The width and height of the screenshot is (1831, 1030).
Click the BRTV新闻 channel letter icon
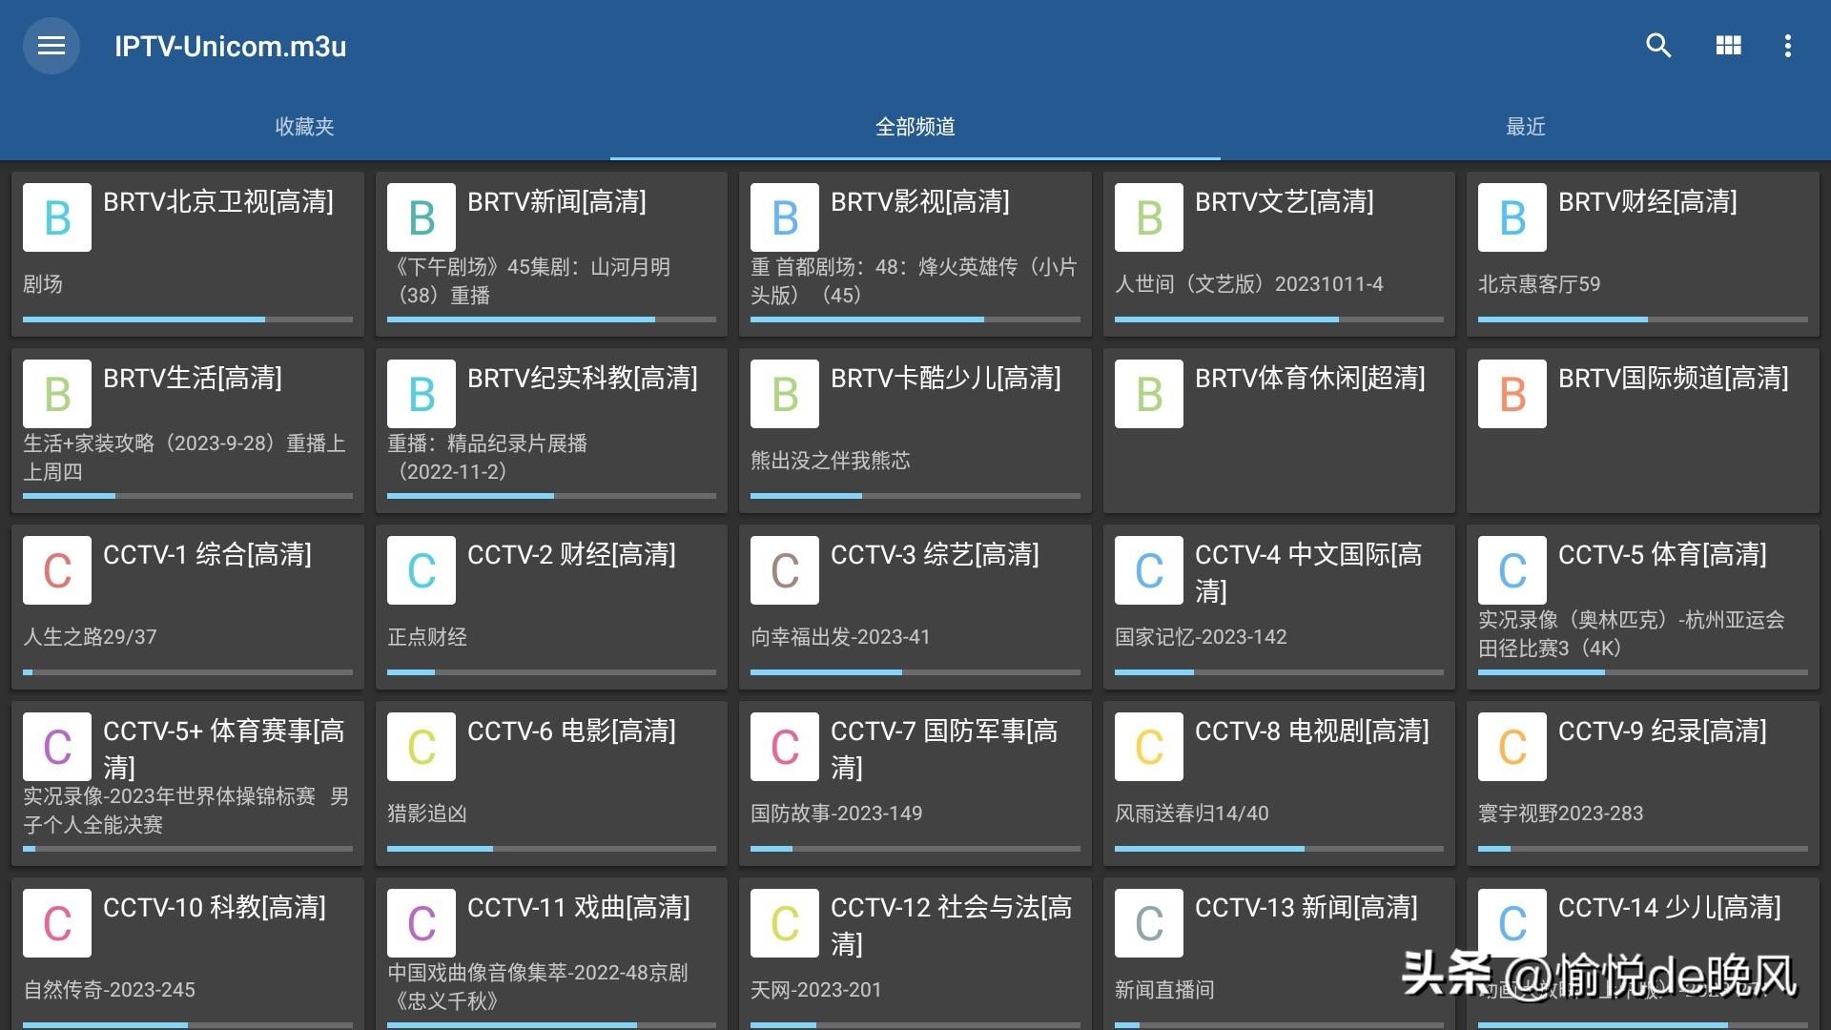coord(422,217)
